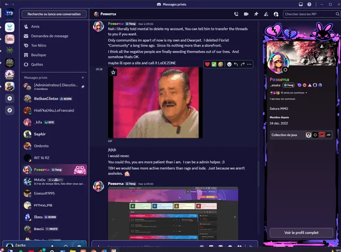Open Demandes de message
Viewport: 341px width, 252px height.
pyautogui.click(x=54, y=36)
